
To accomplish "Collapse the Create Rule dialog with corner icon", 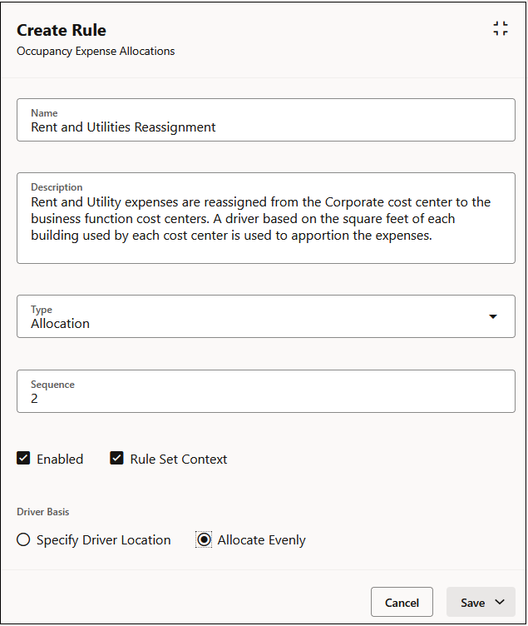I will pyautogui.click(x=500, y=28).
